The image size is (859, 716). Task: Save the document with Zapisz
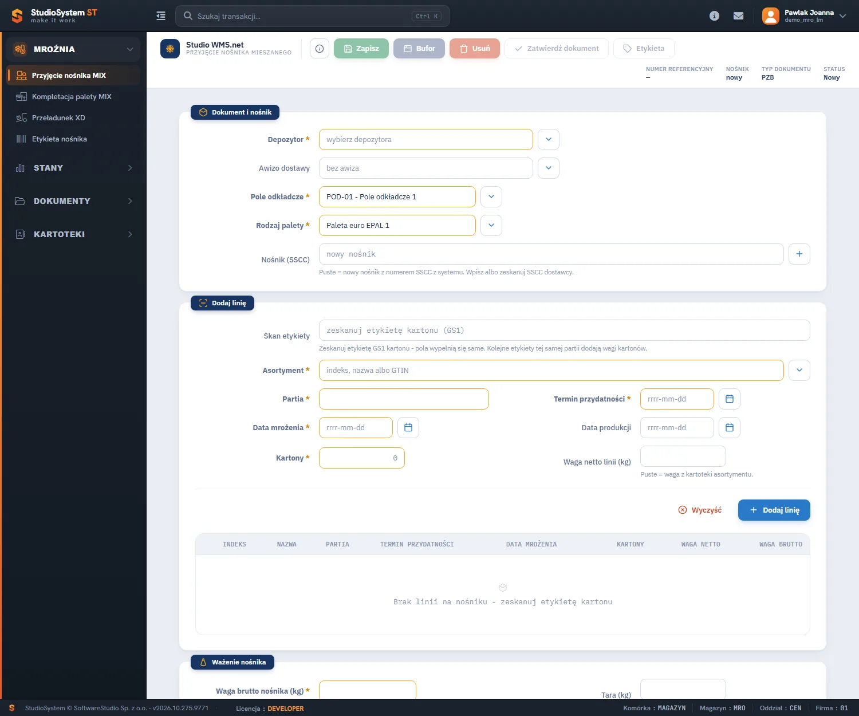[361, 49]
